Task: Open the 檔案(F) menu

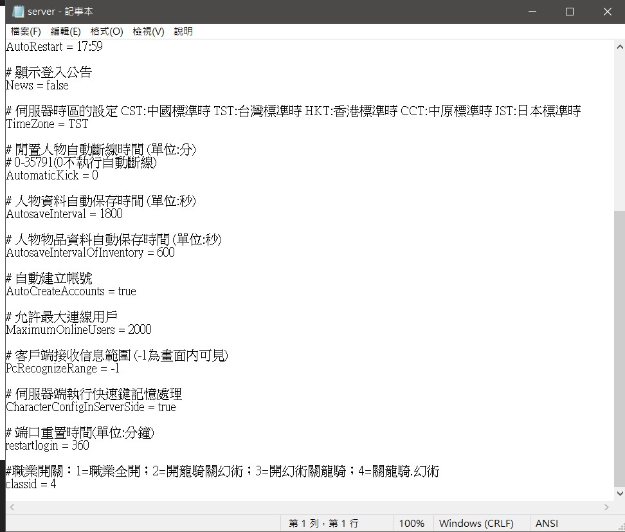Action: click(x=26, y=32)
